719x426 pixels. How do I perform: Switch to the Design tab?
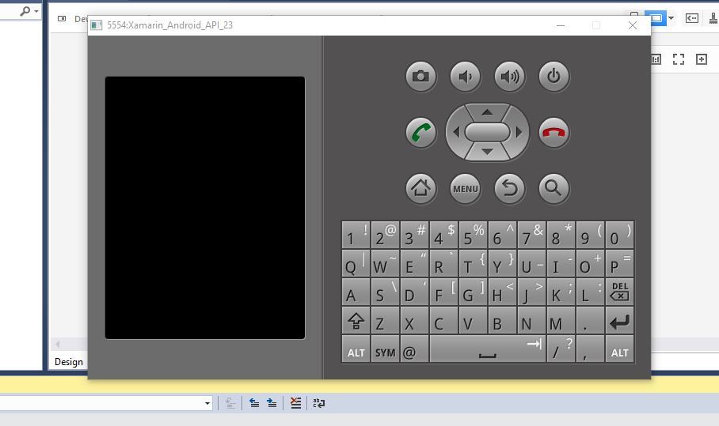click(x=69, y=362)
